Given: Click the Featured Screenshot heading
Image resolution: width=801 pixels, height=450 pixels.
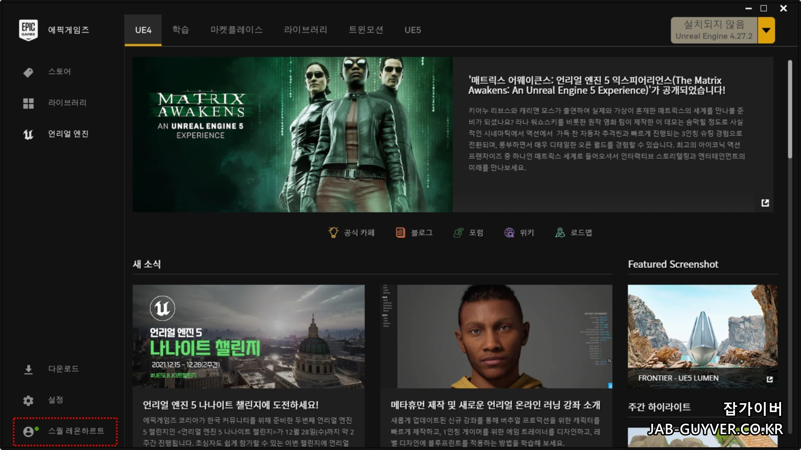Looking at the screenshot, I should (673, 264).
